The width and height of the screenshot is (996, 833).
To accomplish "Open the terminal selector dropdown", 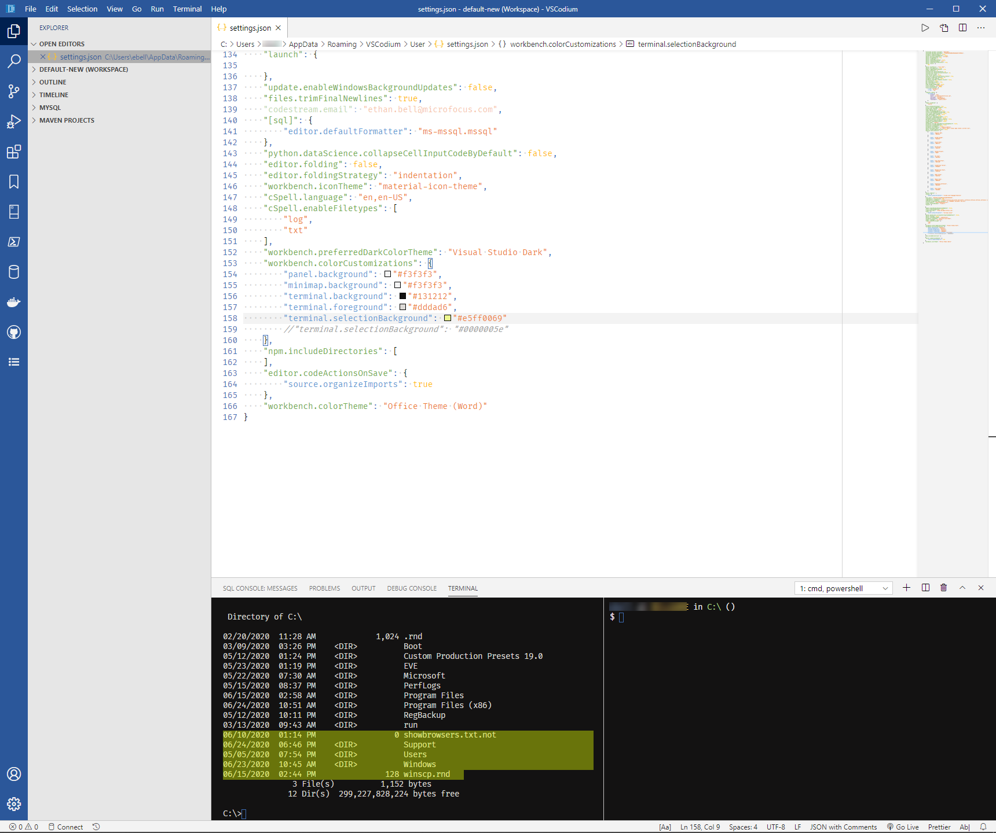I will (x=843, y=588).
